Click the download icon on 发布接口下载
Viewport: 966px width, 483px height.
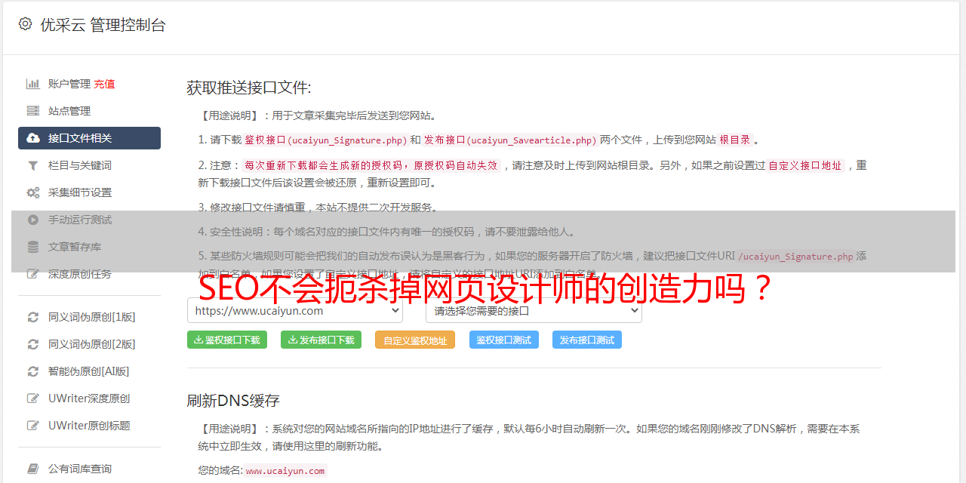pos(292,340)
